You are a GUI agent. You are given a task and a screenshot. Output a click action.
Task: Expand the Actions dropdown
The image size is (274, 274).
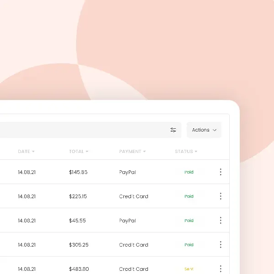204,130
